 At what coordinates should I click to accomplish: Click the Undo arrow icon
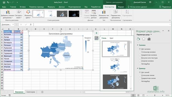[8, 2]
